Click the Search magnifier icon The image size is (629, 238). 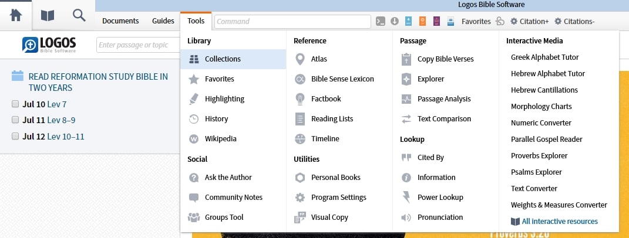(79, 16)
